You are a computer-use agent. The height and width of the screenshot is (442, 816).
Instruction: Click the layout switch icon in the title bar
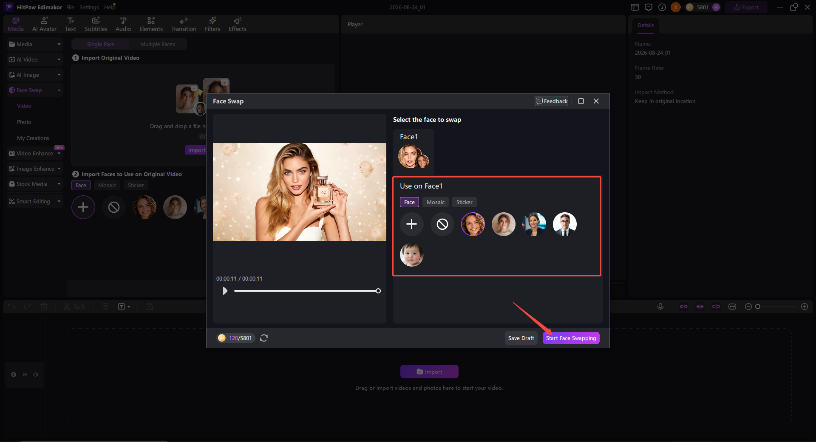[x=635, y=7]
